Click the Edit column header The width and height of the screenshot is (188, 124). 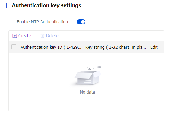pyautogui.click(x=154, y=47)
